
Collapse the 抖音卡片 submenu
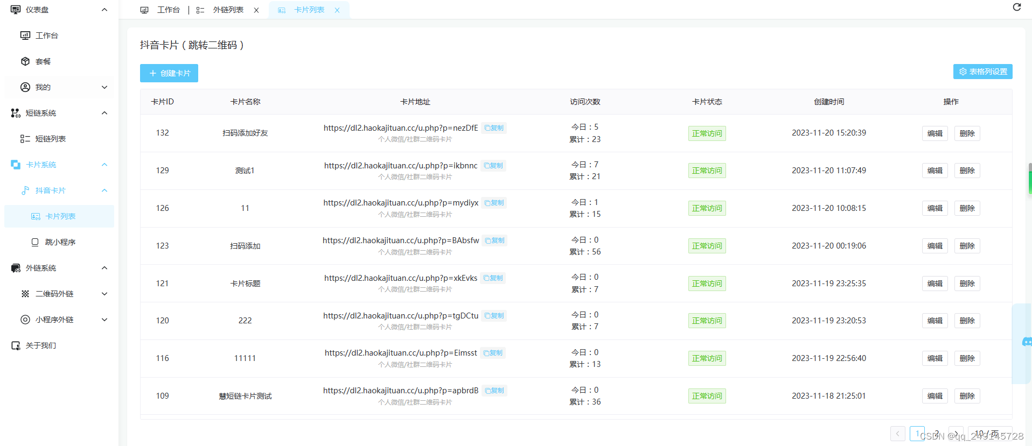coord(104,190)
